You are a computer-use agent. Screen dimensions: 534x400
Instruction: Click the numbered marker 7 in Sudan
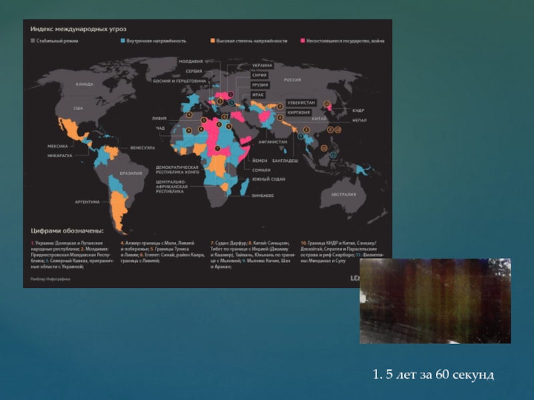pyautogui.click(x=218, y=149)
